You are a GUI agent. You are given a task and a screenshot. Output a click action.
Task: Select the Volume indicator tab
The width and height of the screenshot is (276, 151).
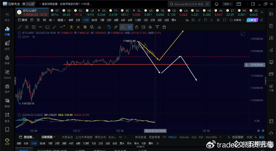tap(184, 137)
